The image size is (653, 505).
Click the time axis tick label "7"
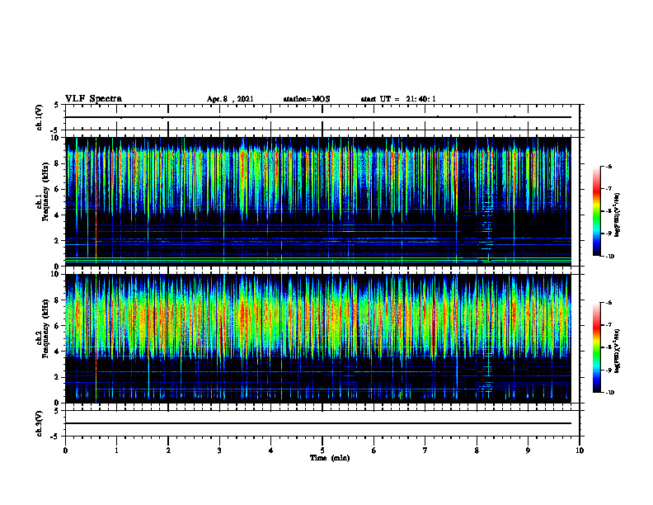coord(425,451)
